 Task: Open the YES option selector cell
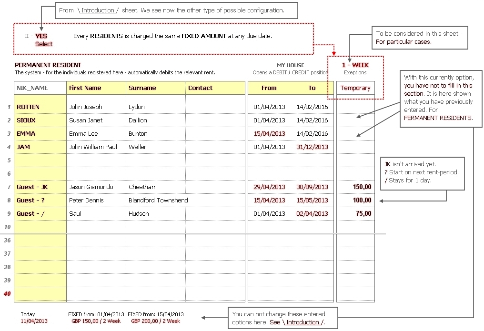[x=41, y=36]
